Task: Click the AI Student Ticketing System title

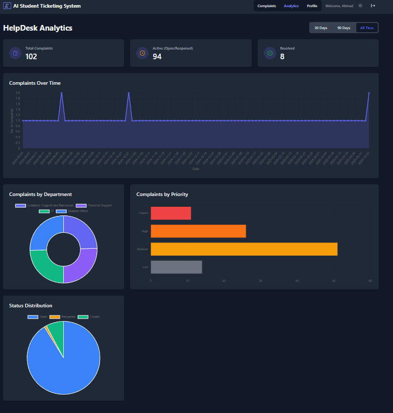Action: (46, 6)
